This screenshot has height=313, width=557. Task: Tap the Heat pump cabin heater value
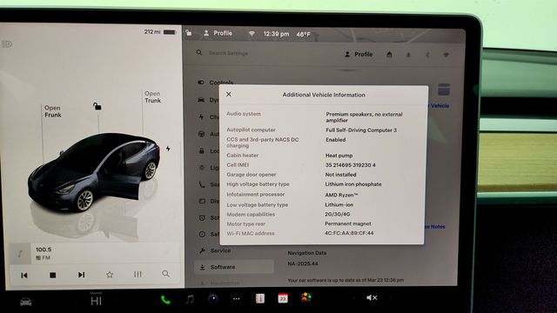[x=339, y=156]
